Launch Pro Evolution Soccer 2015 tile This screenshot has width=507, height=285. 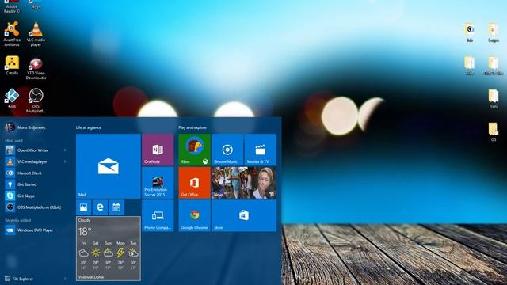[x=158, y=183]
